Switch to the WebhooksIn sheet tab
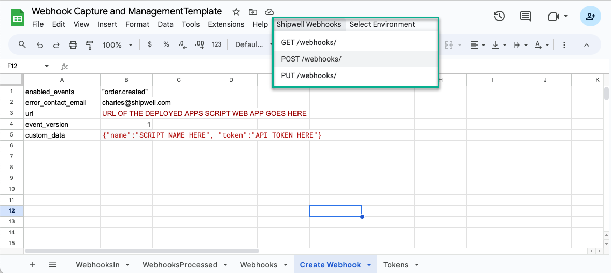 [x=97, y=265]
